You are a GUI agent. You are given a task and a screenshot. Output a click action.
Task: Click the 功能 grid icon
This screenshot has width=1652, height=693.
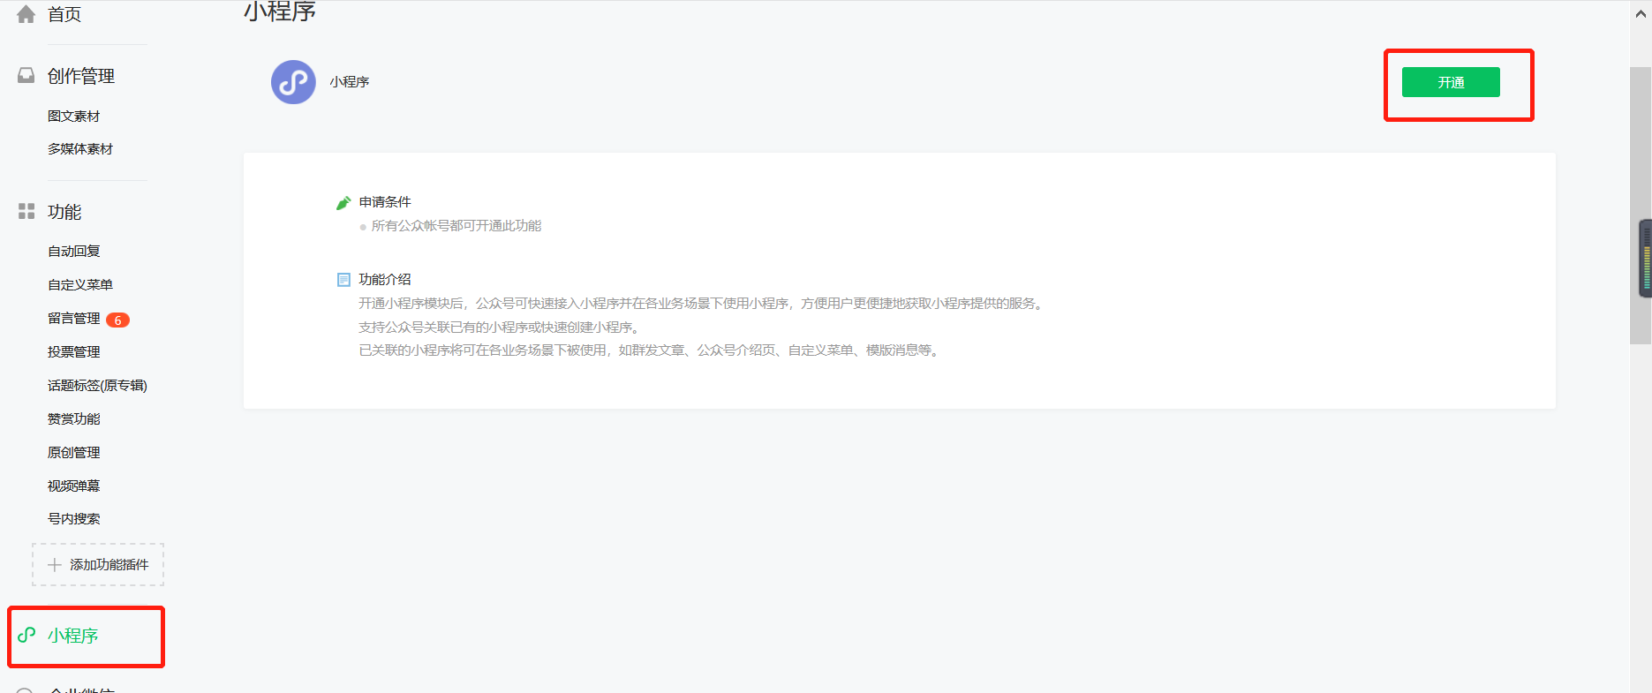coord(26,211)
